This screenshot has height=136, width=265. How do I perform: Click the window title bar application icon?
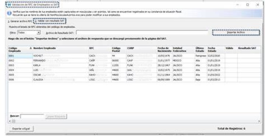click(9, 5)
